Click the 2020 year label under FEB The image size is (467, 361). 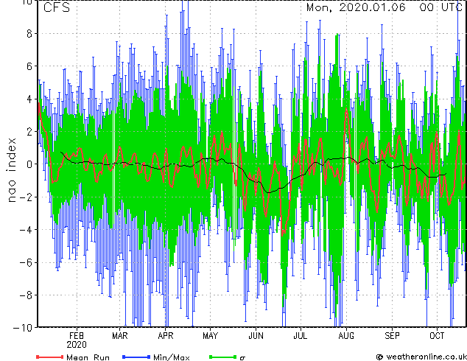(x=77, y=345)
